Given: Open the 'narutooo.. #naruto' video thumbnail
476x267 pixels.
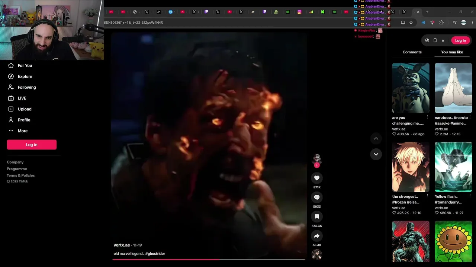Looking at the screenshot, I should click(x=453, y=88).
